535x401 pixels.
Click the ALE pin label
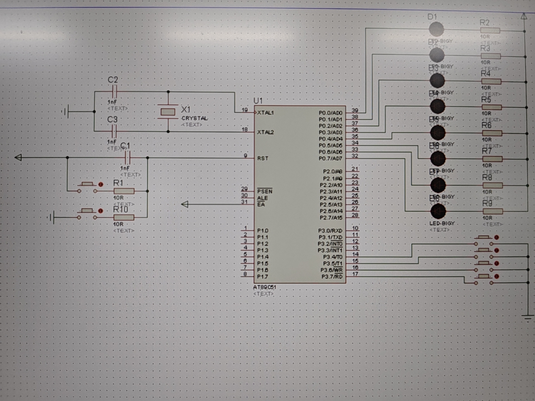tap(262, 198)
